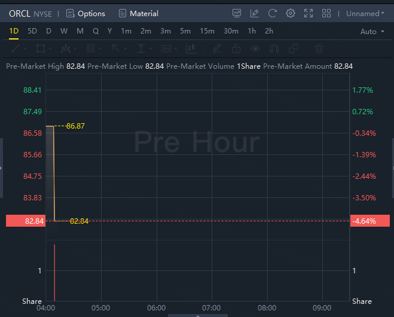Toggle the magnet snap mode icon
Viewport: 394px width, 317px height.
click(x=274, y=48)
